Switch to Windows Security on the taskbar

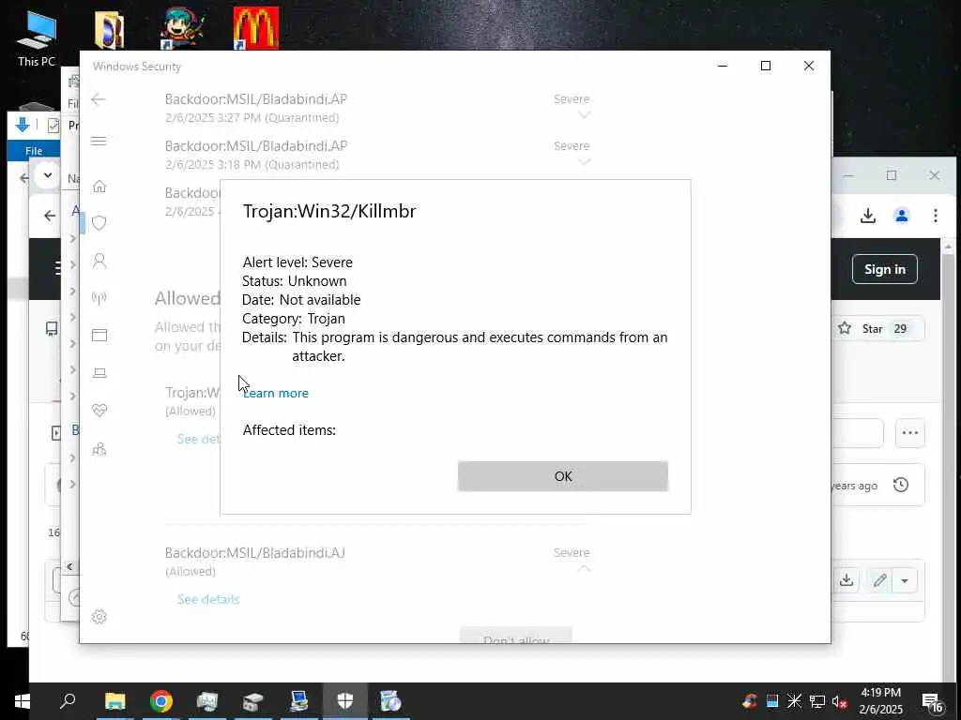tap(345, 701)
